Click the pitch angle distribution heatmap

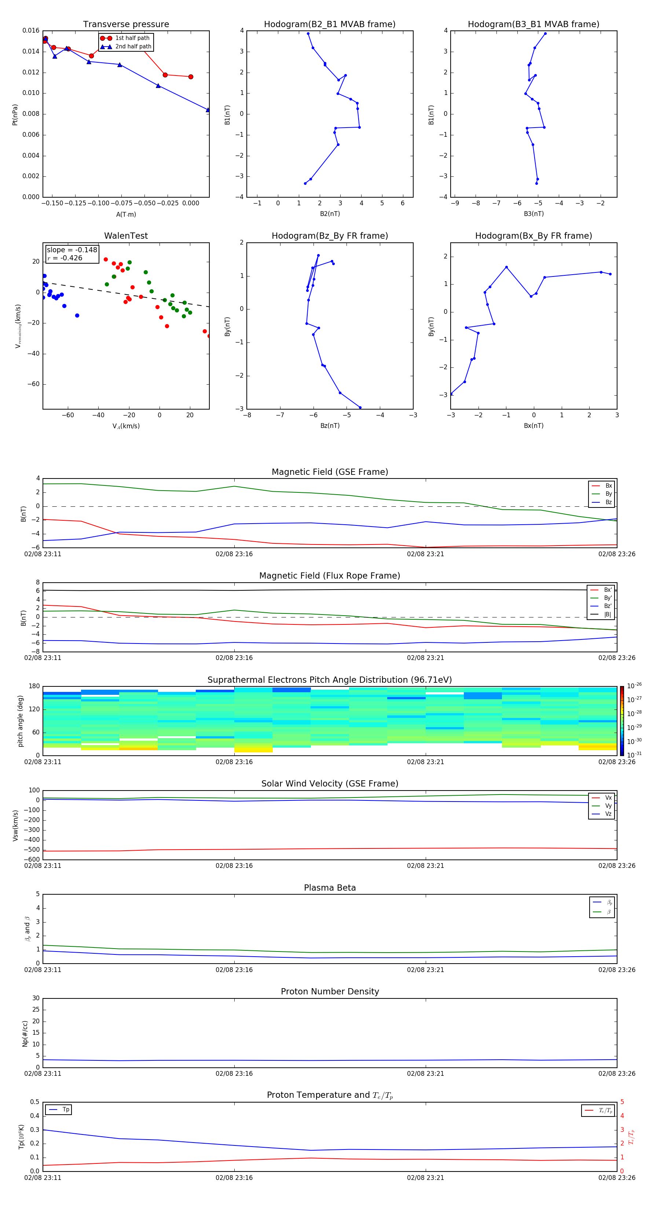pyautogui.click(x=330, y=721)
